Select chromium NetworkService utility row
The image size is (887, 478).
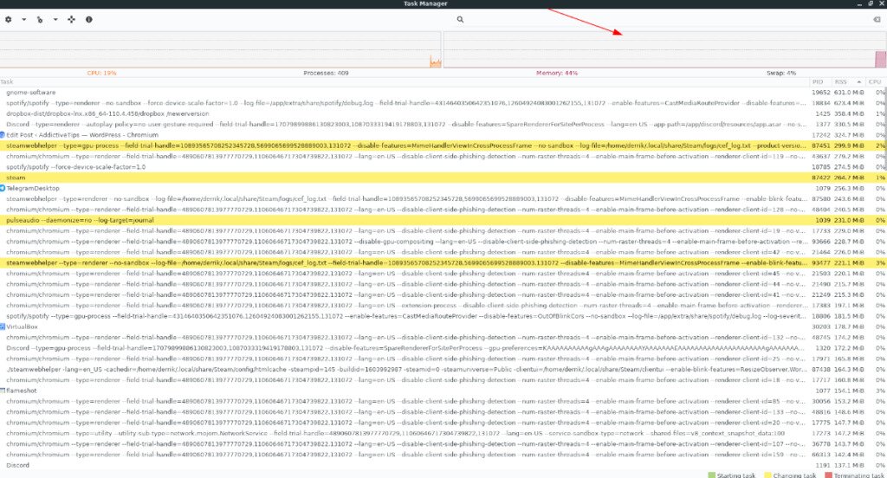point(443,433)
